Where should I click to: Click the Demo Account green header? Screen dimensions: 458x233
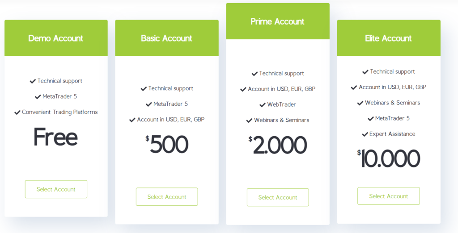[56, 38]
